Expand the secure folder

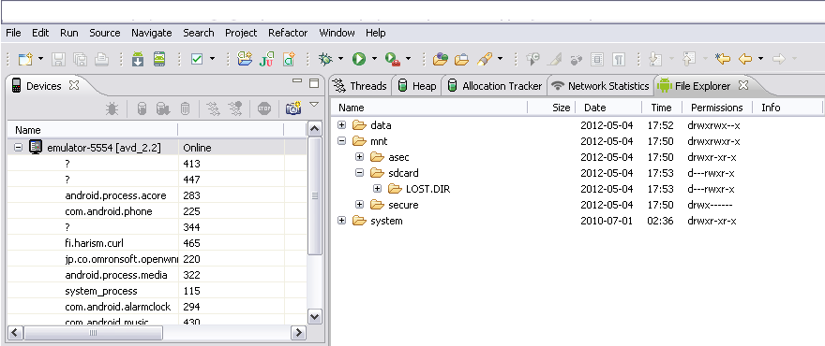click(359, 204)
